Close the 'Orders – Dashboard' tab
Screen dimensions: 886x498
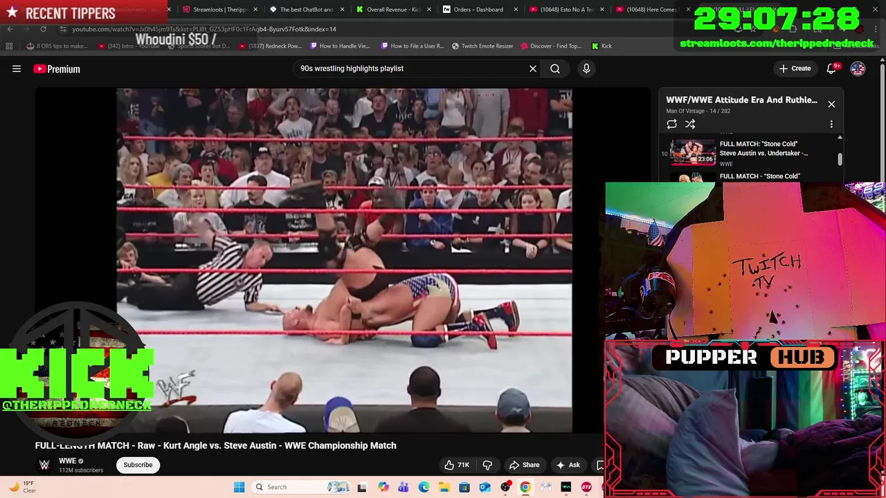point(516,10)
